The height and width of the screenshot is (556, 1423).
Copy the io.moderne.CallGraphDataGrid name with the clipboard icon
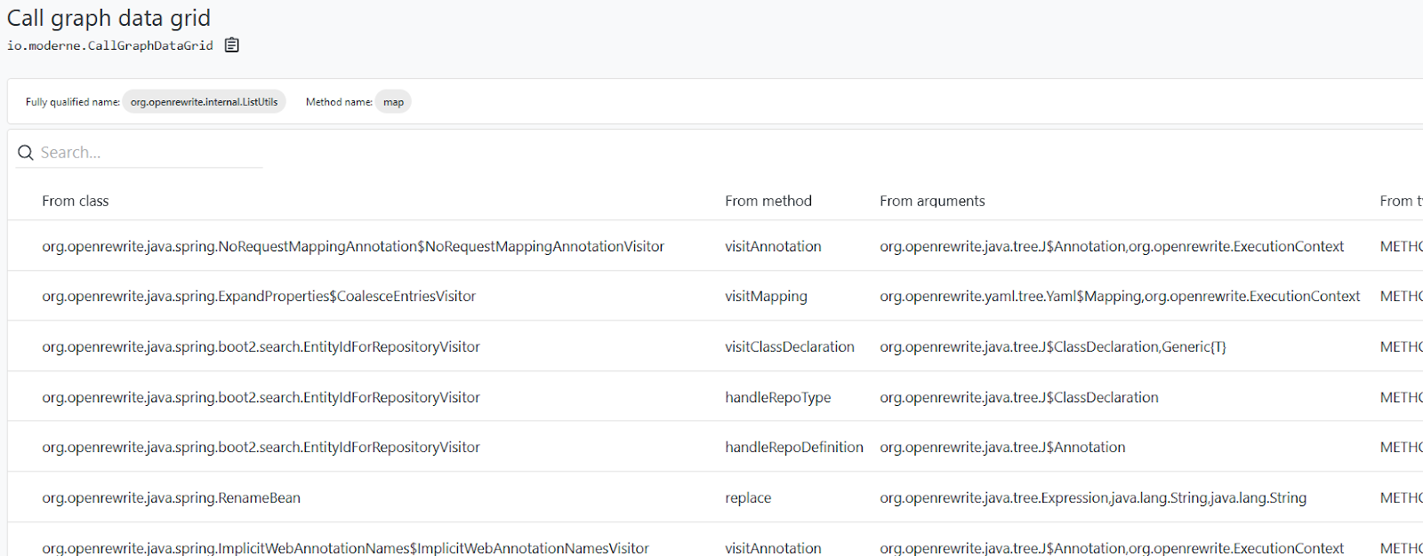232,45
